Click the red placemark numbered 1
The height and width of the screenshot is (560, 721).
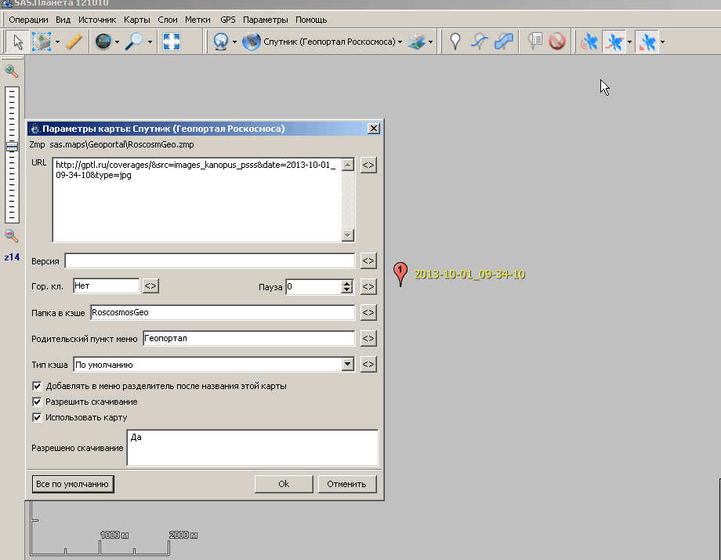pos(400,273)
